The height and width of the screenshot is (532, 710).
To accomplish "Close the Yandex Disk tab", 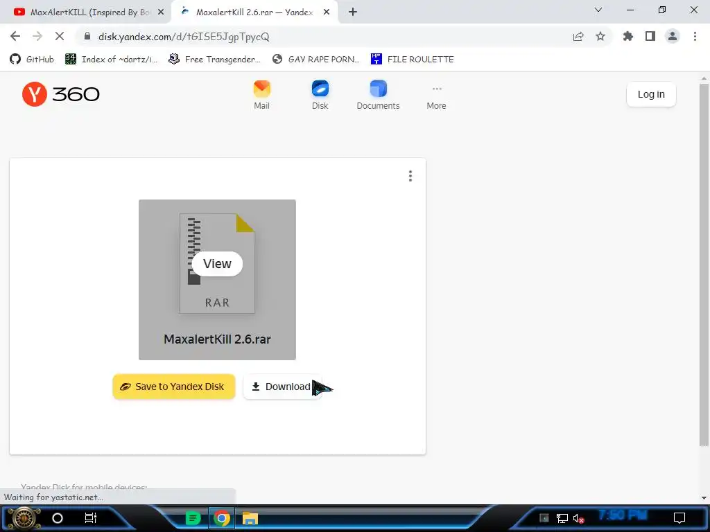I will [327, 12].
